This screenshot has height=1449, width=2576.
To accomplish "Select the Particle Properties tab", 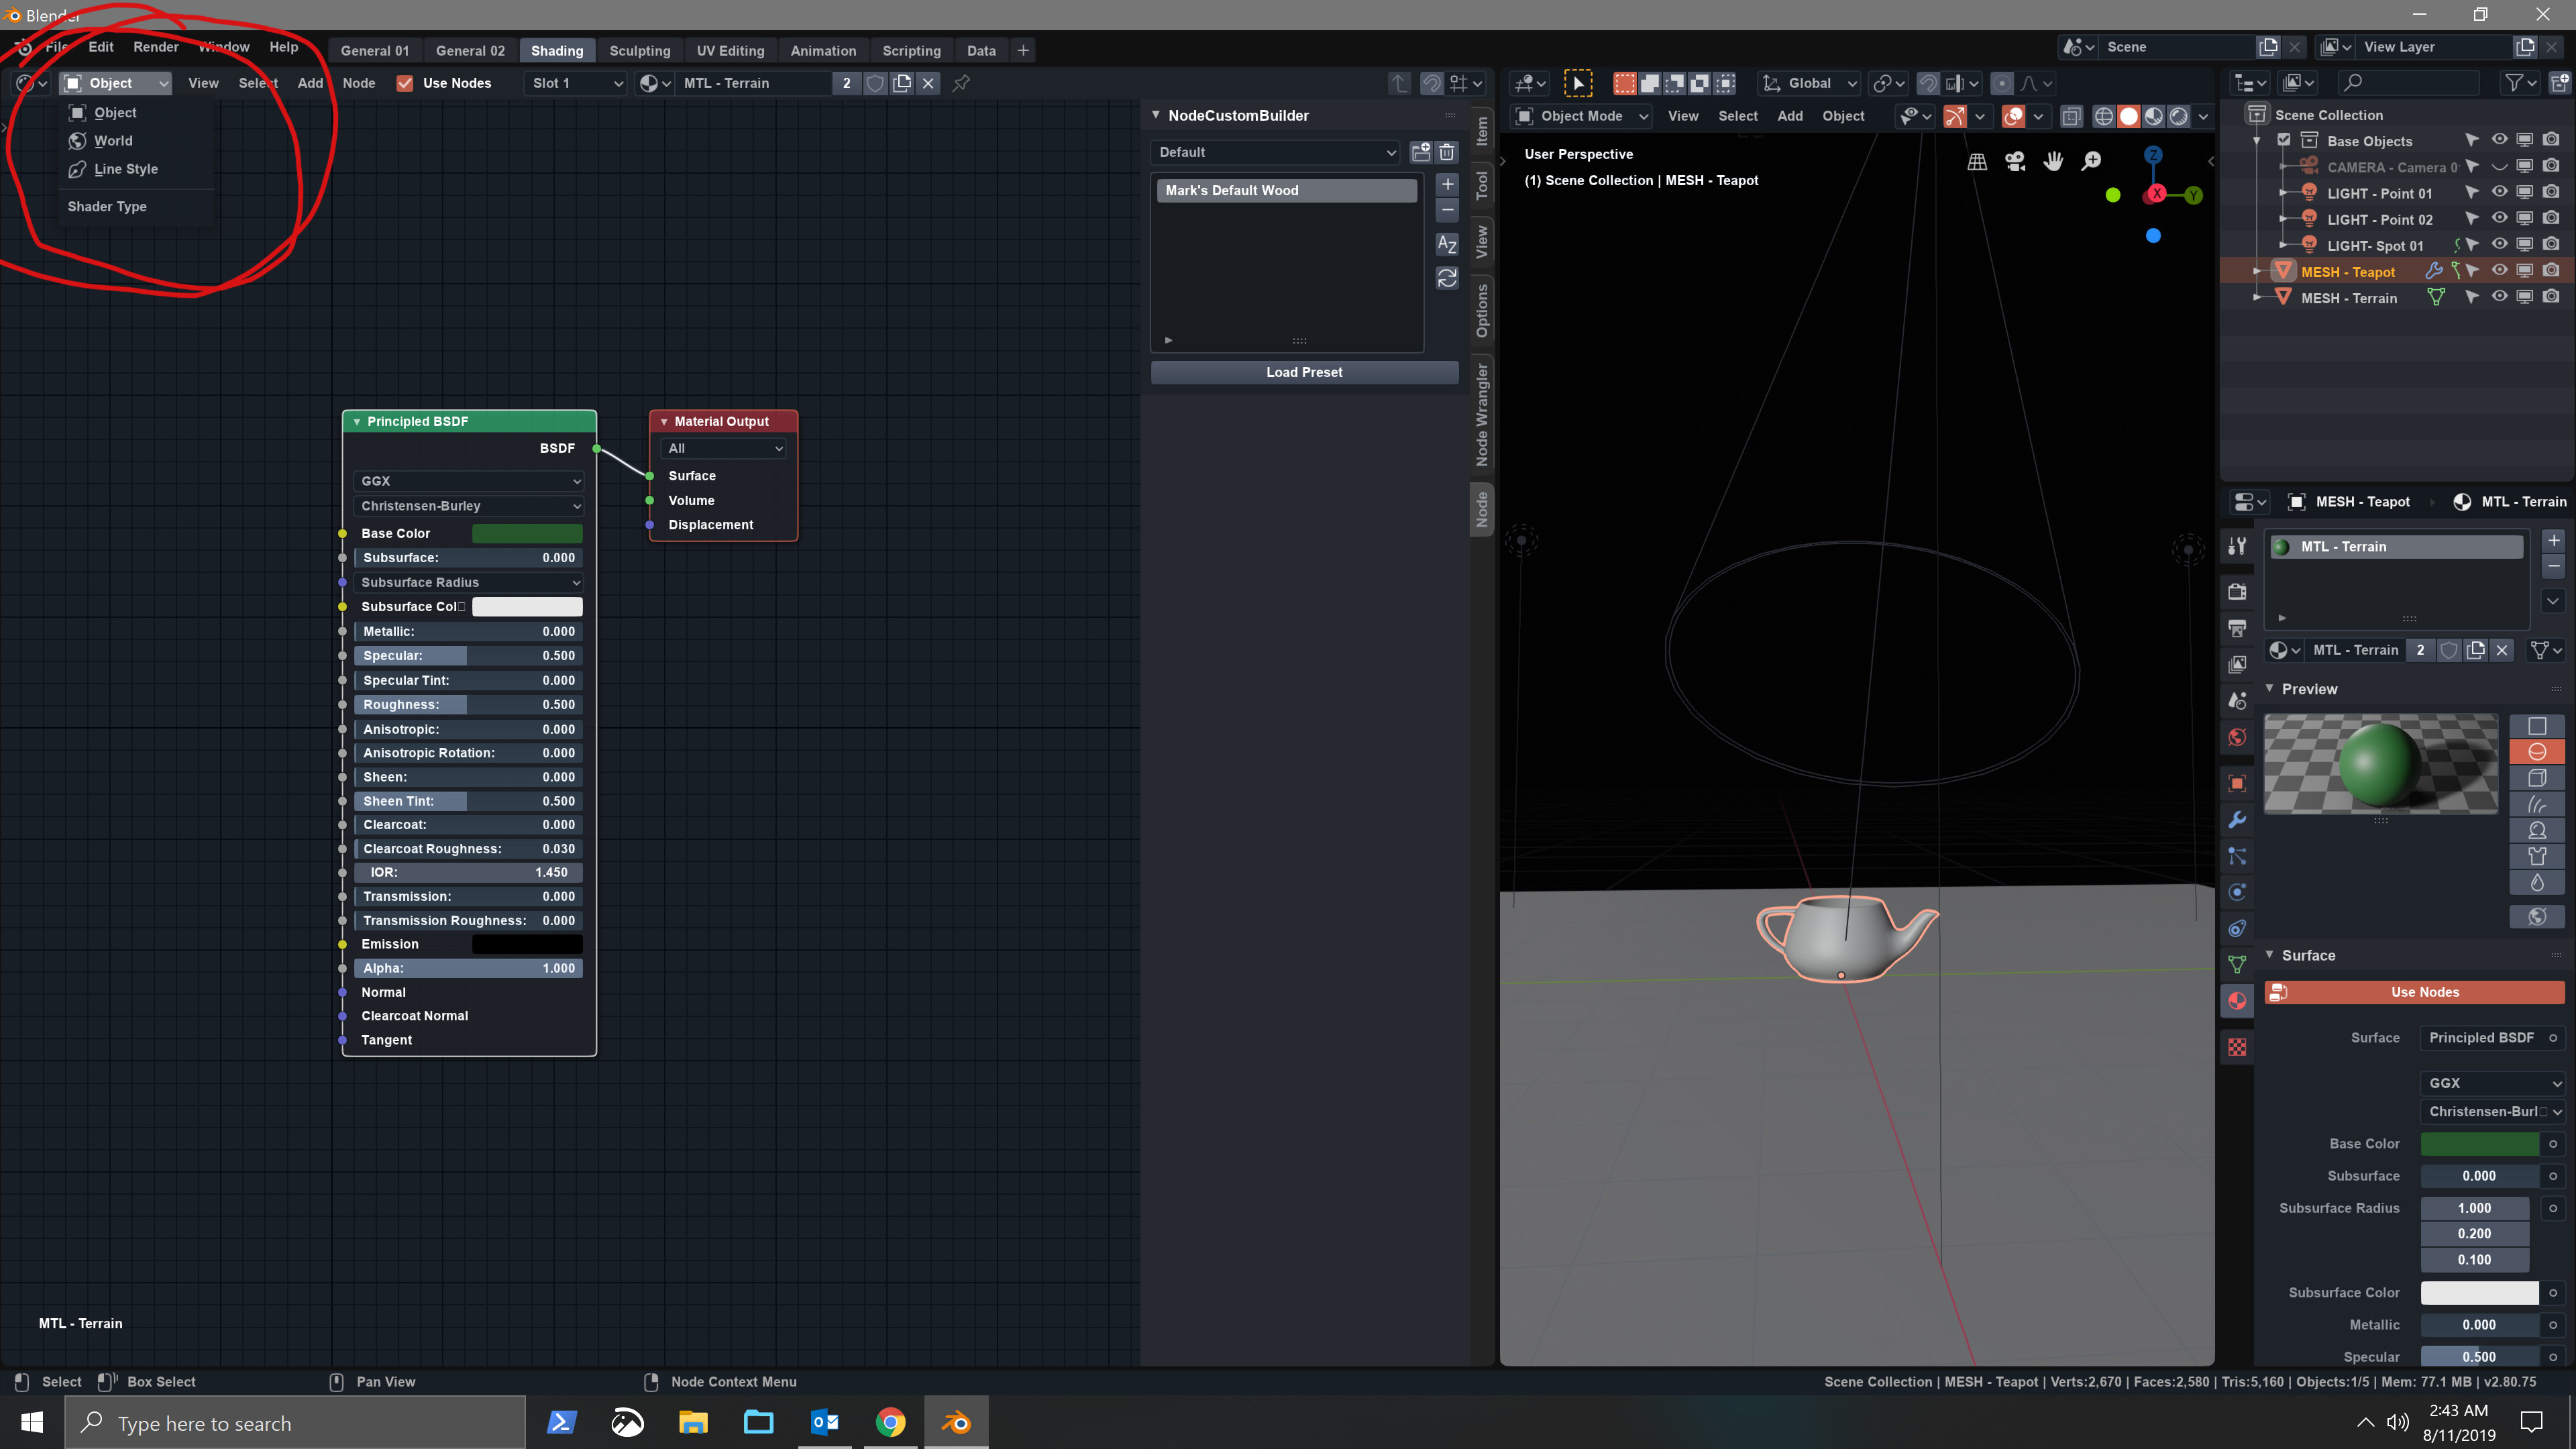I will 2237,856.
